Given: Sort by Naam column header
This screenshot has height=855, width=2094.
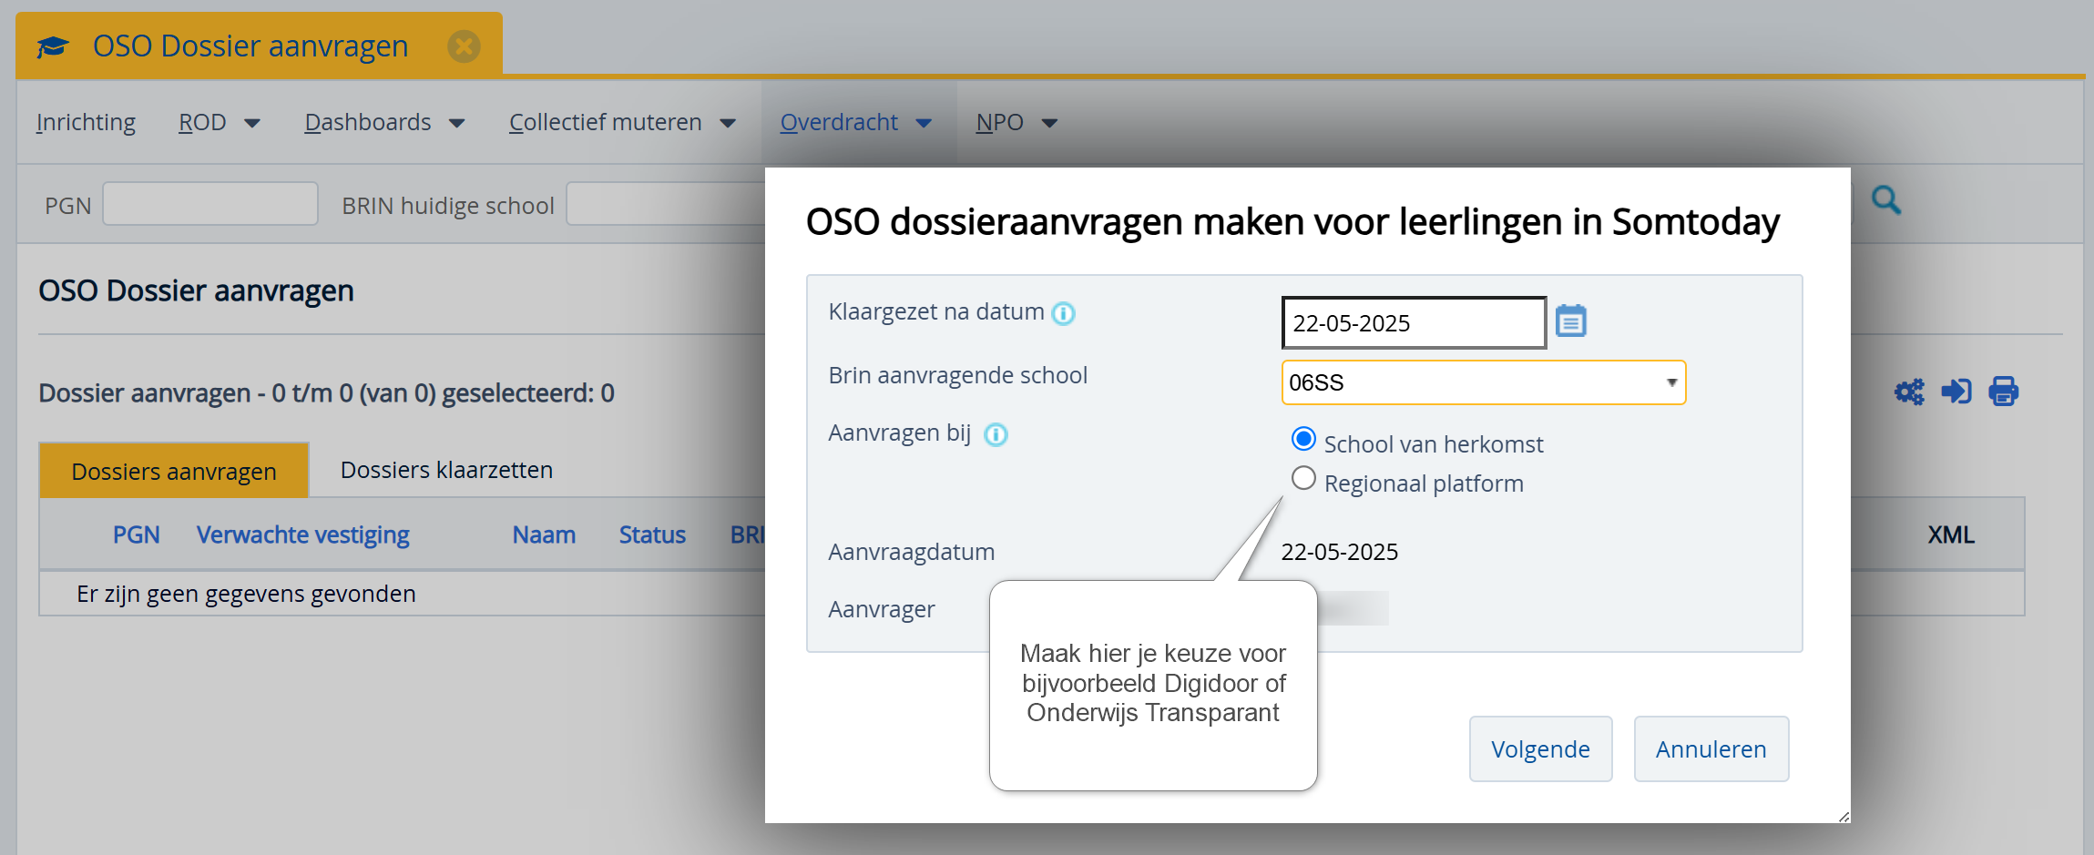Looking at the screenshot, I should click(x=544, y=534).
